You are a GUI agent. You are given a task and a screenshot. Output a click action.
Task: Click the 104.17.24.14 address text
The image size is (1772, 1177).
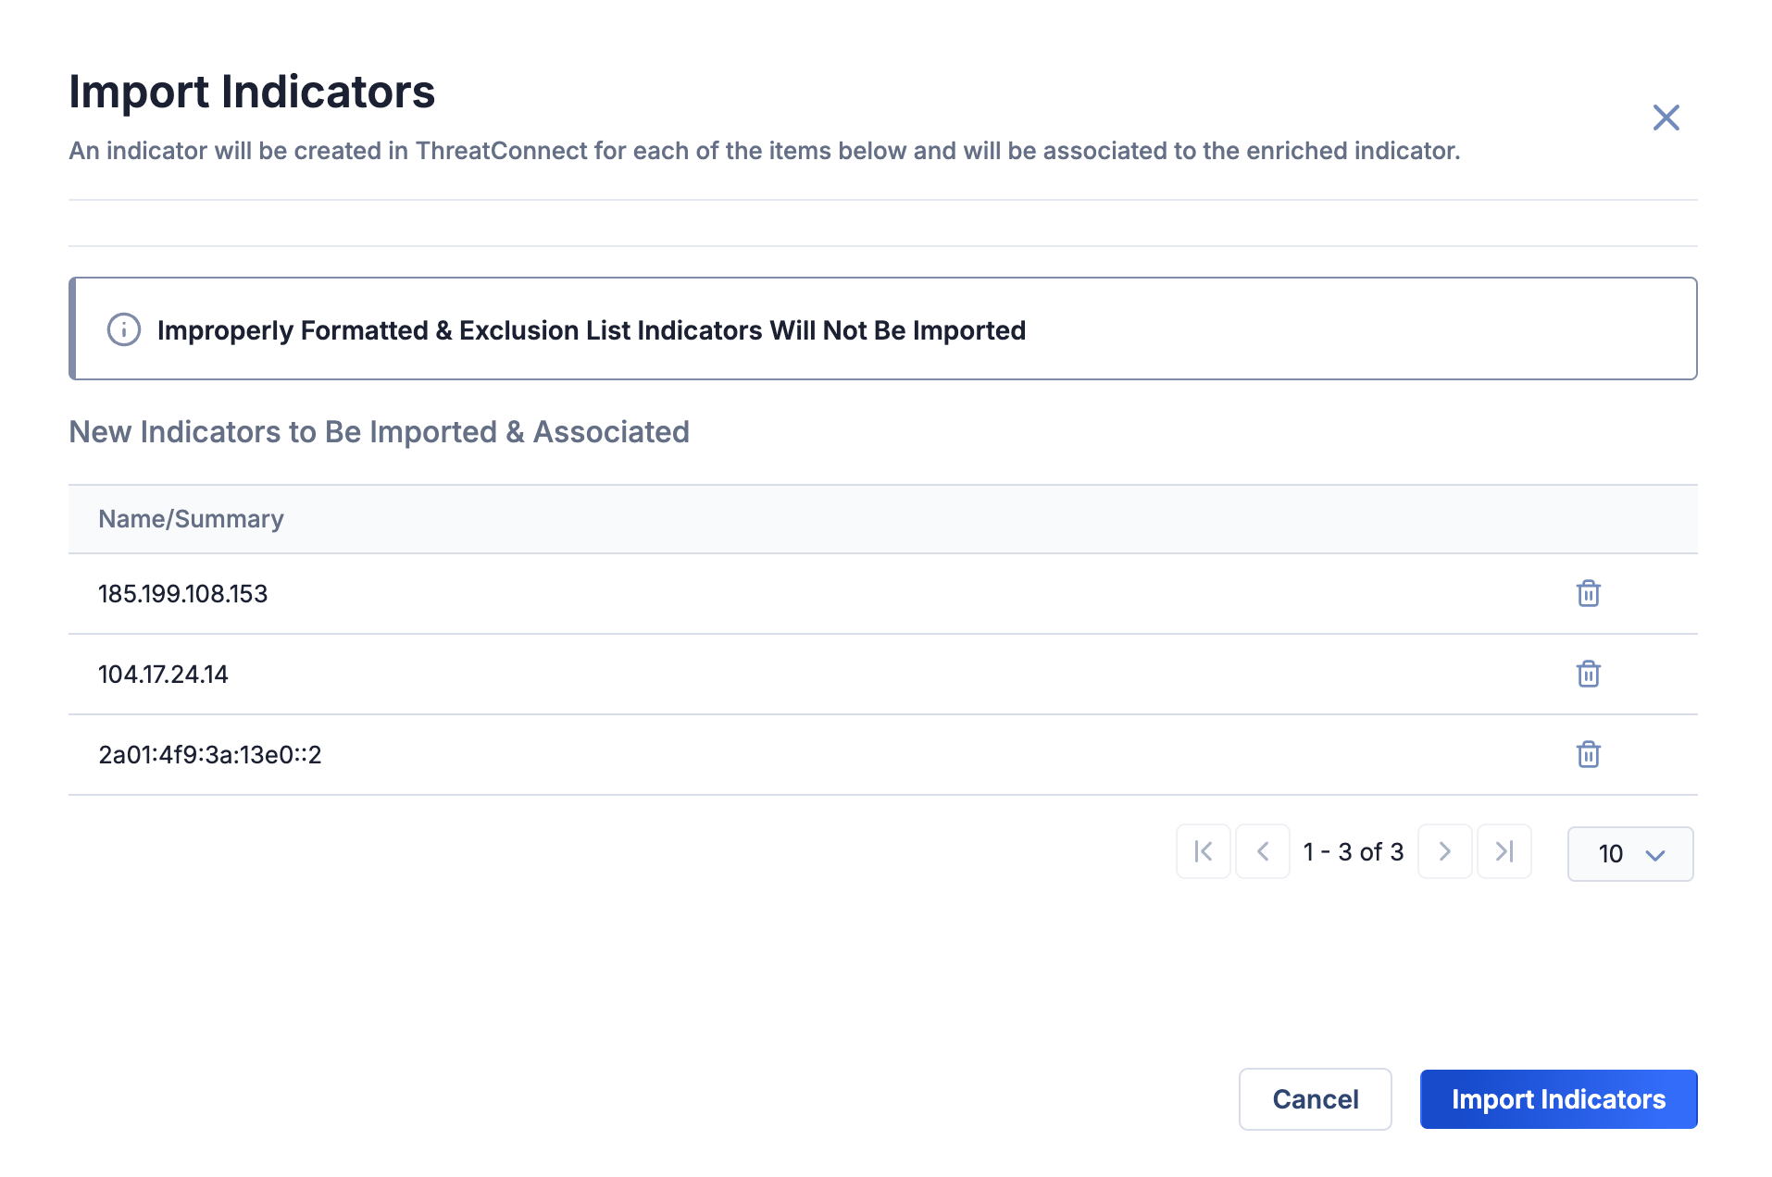[163, 675]
